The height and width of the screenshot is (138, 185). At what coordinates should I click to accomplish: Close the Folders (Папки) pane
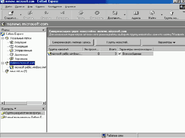pyautogui.click(x=43, y=30)
